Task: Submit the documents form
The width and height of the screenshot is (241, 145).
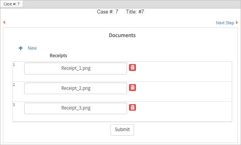Action: [122, 130]
